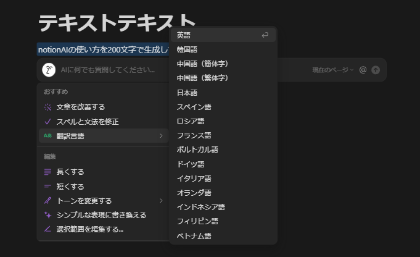Select 短くする
The image size is (420, 257).
click(x=104, y=186)
